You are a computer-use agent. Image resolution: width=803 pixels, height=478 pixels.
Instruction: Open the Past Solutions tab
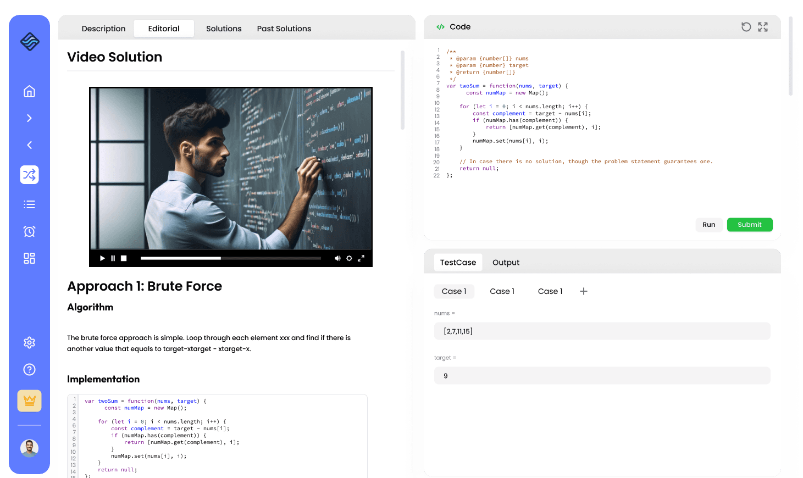click(x=284, y=28)
